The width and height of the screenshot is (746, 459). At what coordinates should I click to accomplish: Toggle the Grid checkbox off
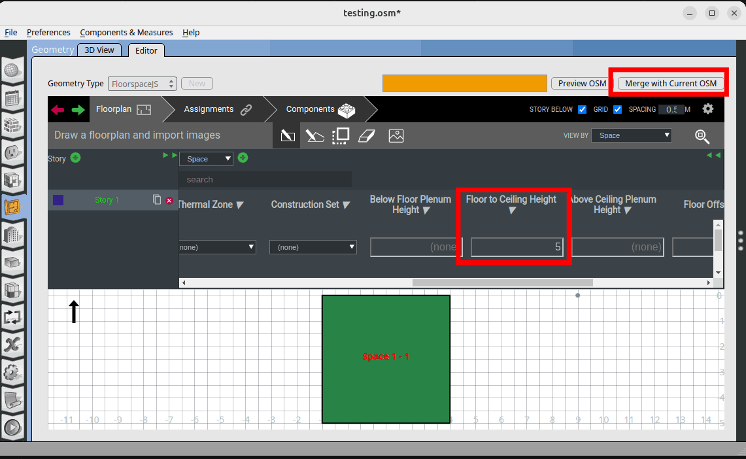click(x=617, y=109)
